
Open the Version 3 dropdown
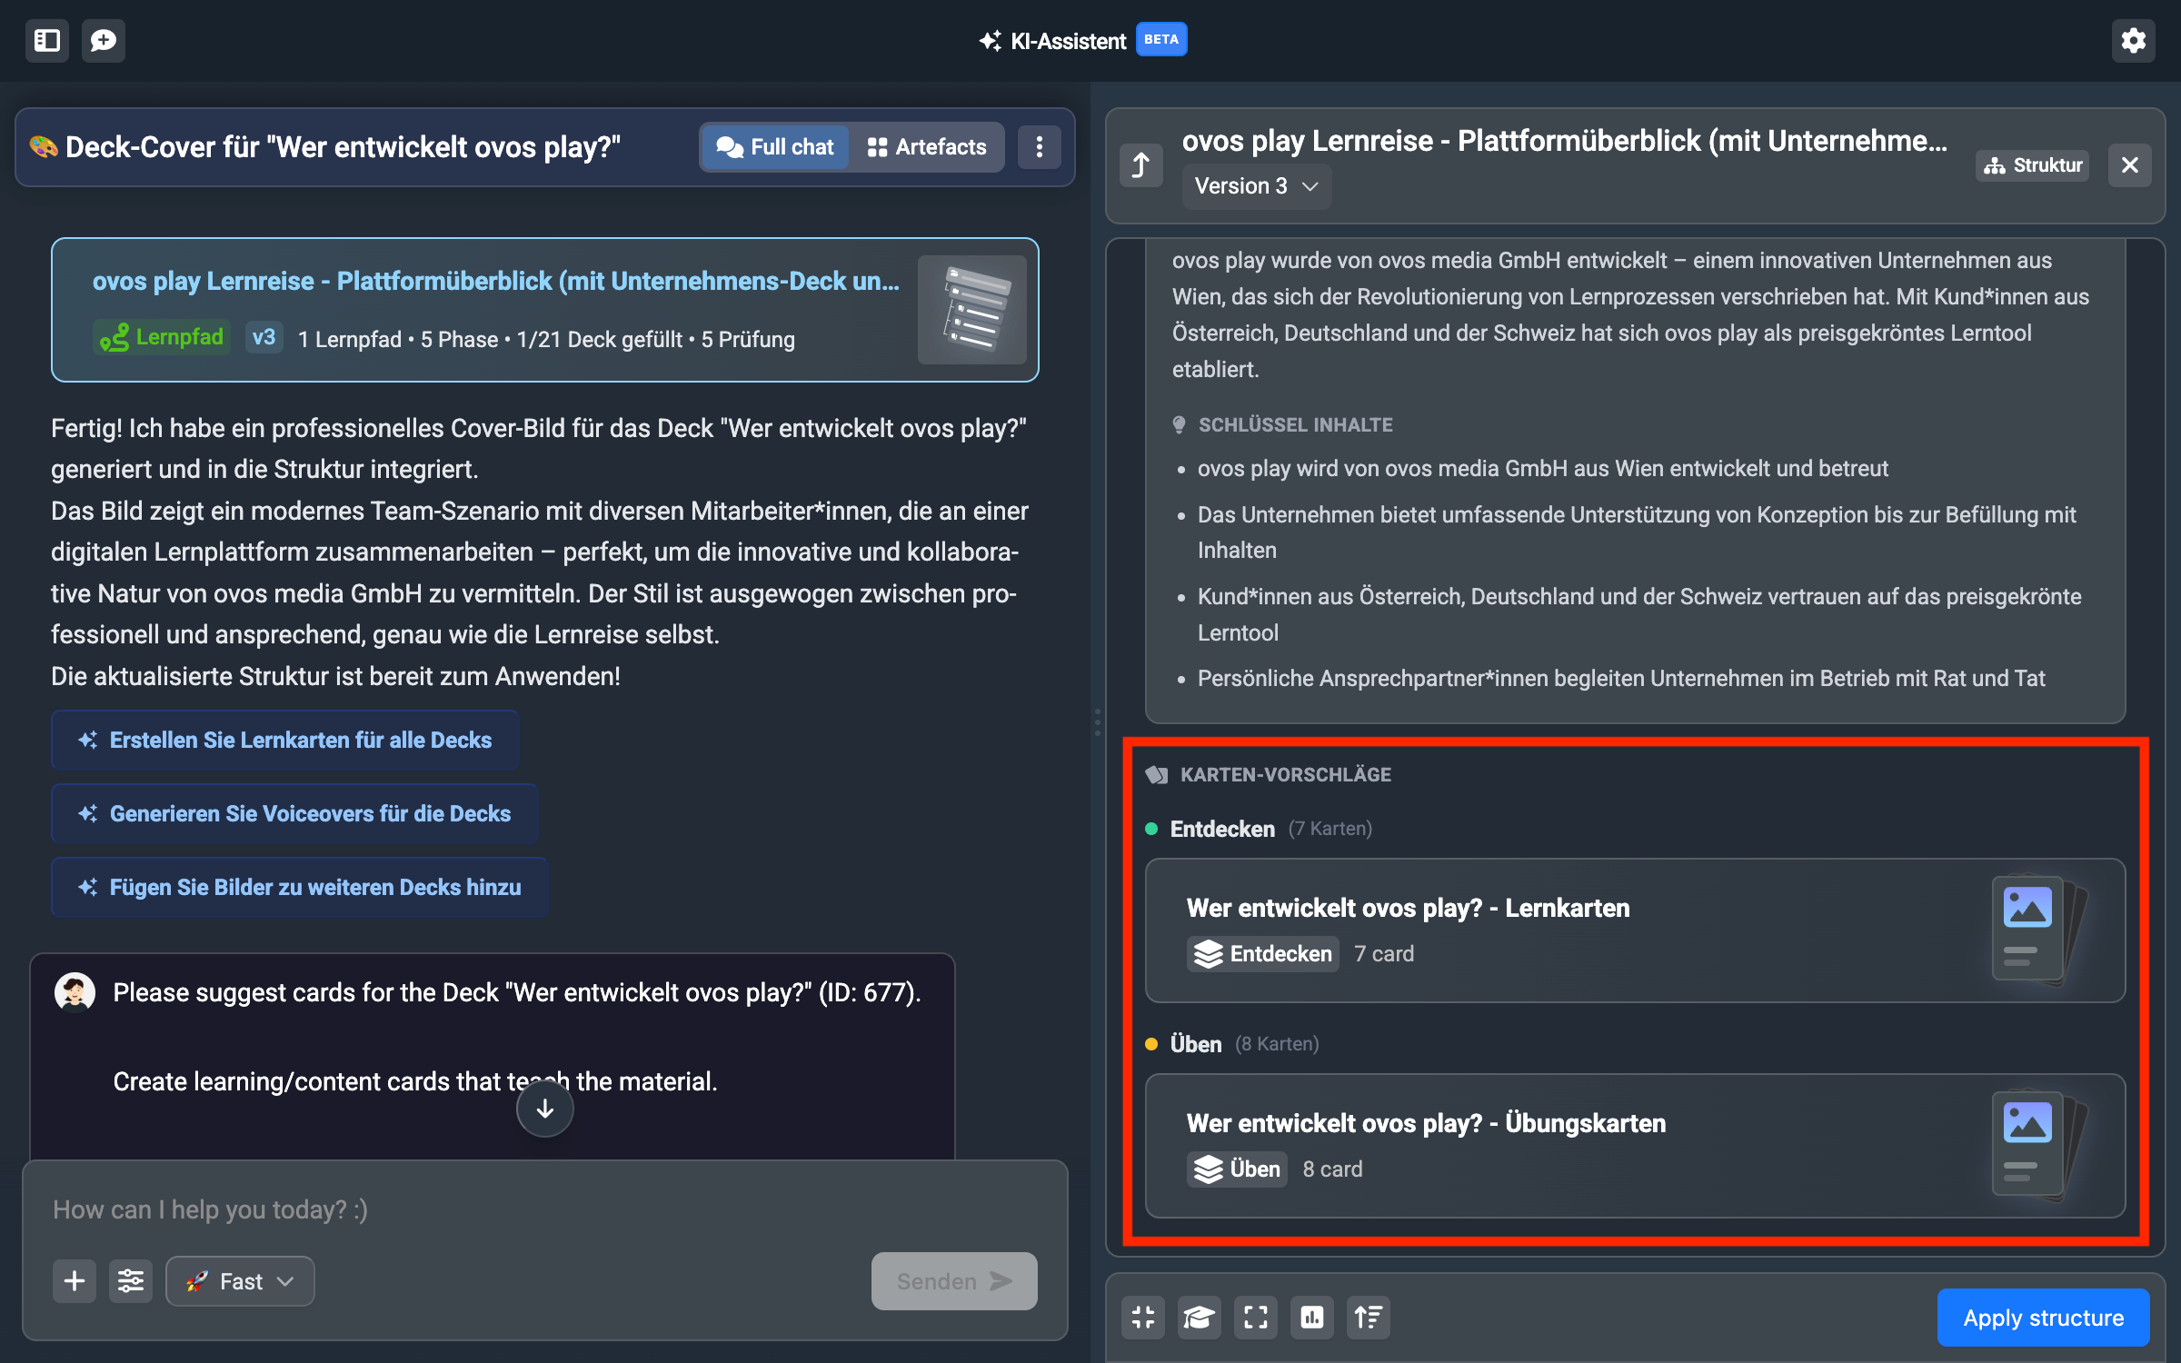(1256, 186)
